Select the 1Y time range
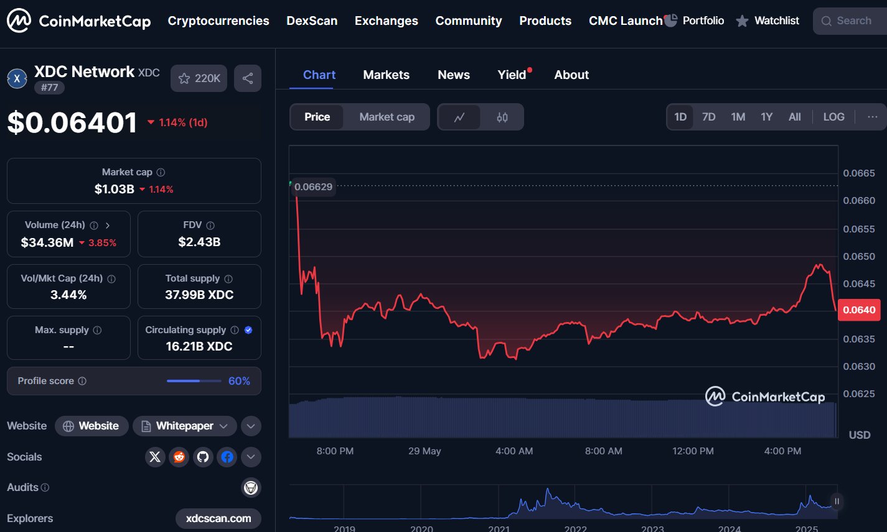887x532 pixels. [767, 117]
